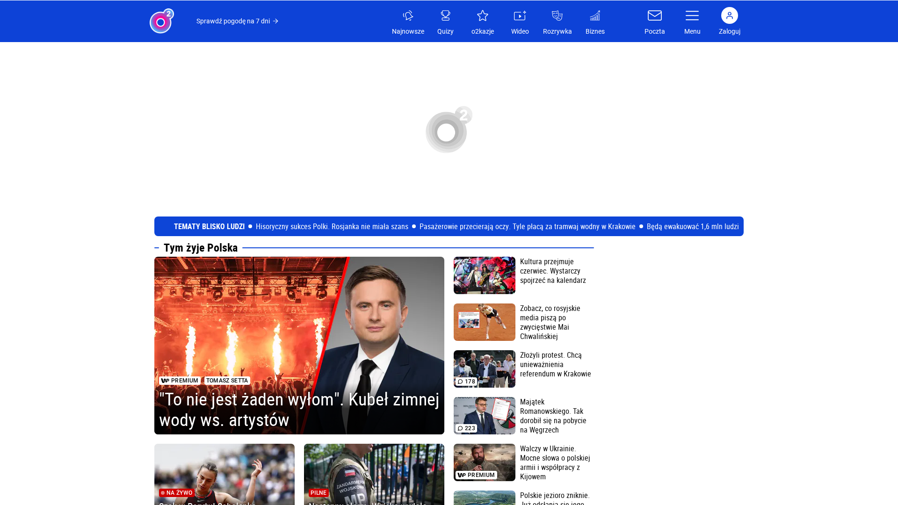Open article 'Walczy w Ukrainie'
898x505 pixels.
click(x=555, y=462)
